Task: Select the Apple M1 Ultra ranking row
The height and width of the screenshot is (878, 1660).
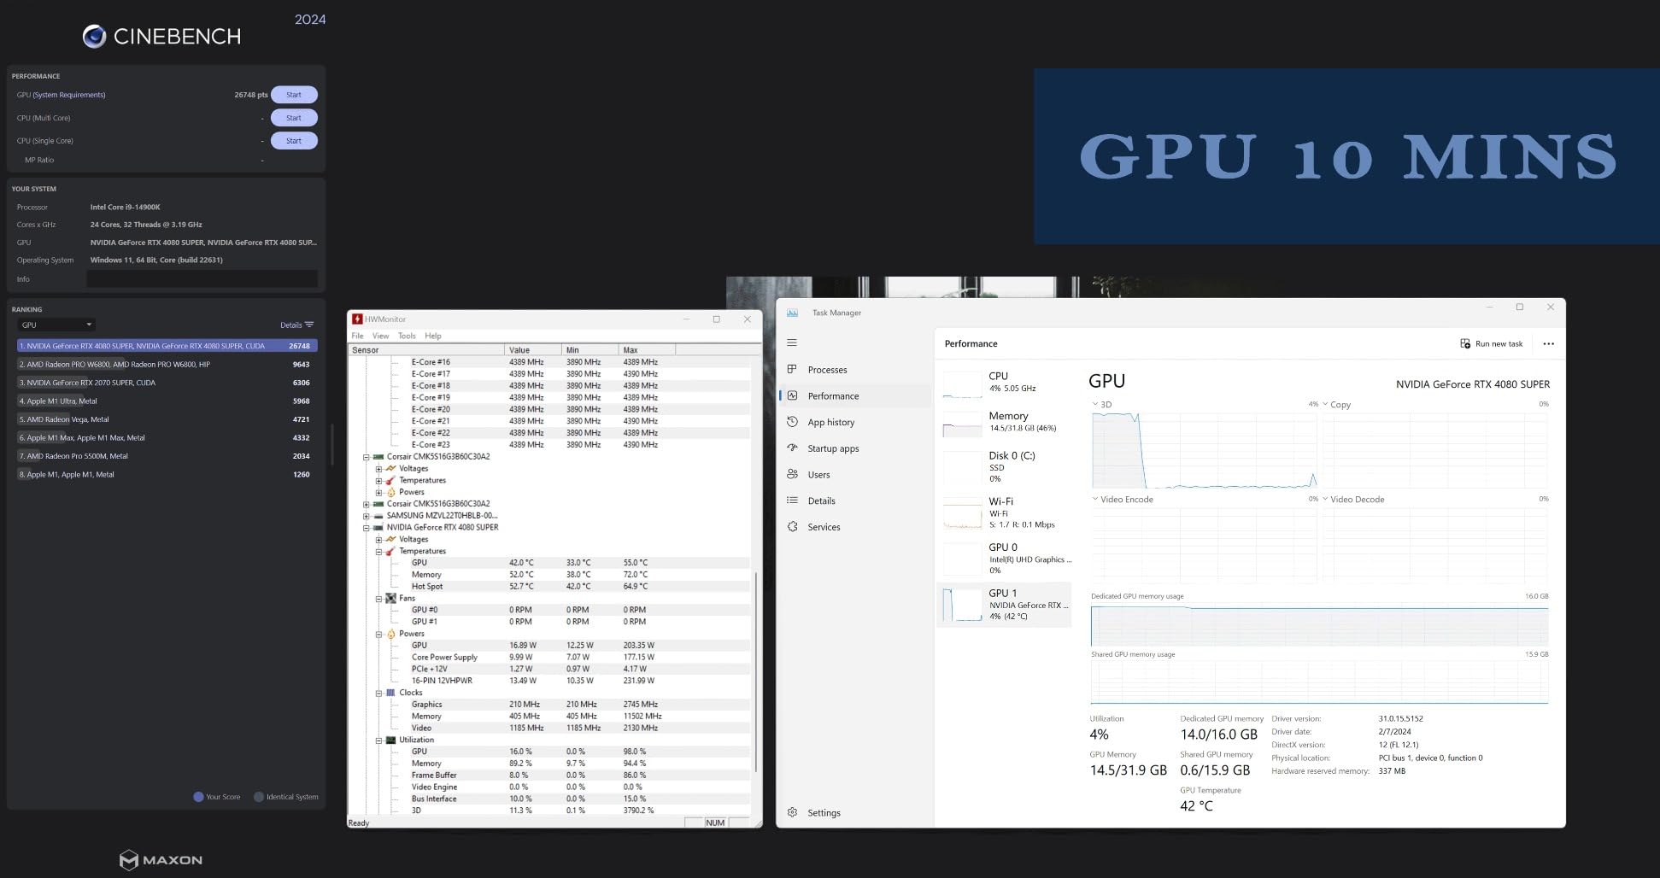Action: 167,401
